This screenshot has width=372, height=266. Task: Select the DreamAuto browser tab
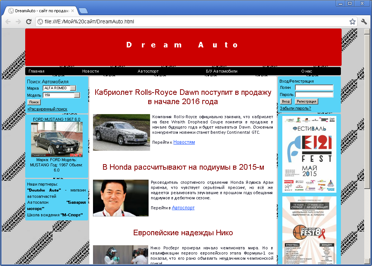(41, 11)
